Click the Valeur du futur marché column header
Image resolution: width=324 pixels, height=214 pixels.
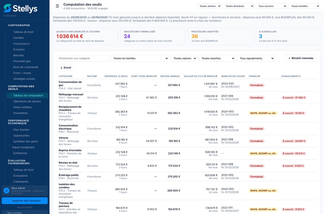point(201,76)
